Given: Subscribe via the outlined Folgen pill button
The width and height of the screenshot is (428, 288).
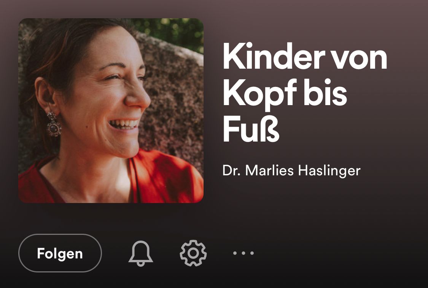Looking at the screenshot, I should (x=60, y=253).
